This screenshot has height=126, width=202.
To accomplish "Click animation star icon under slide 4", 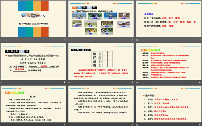I will [1, 82].
